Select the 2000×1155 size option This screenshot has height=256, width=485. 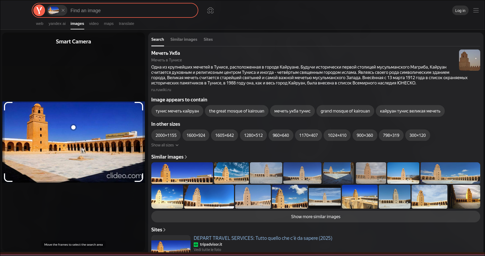(x=166, y=135)
